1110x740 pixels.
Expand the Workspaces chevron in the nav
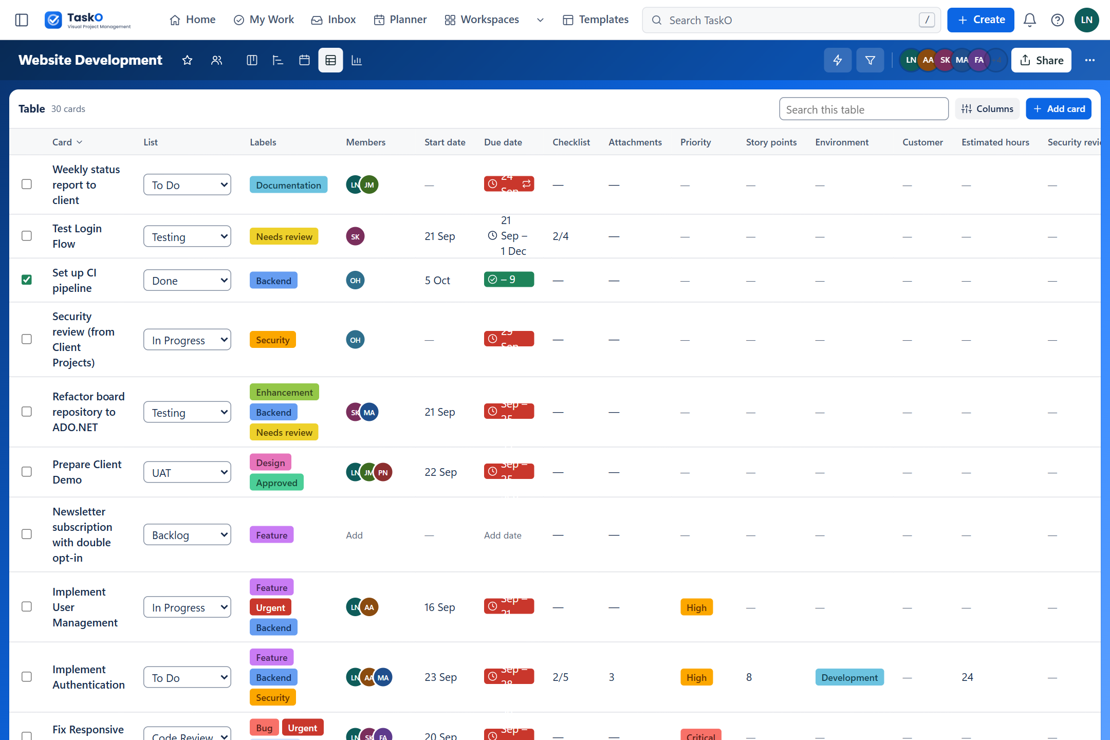[x=540, y=20]
